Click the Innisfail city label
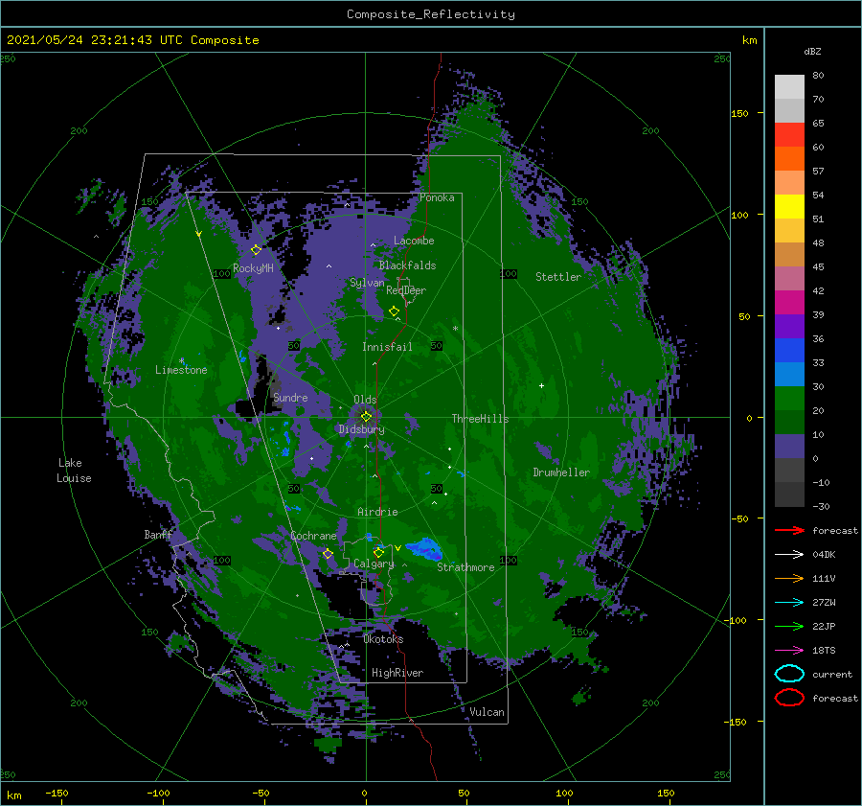Image resolution: width=862 pixels, height=806 pixels. (387, 347)
